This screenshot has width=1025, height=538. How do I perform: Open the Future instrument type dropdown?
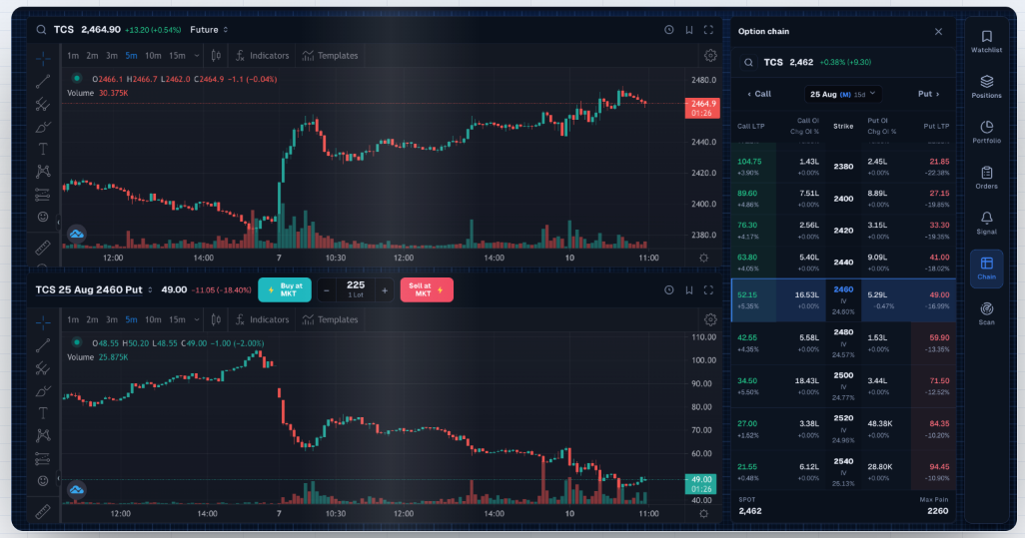209,30
